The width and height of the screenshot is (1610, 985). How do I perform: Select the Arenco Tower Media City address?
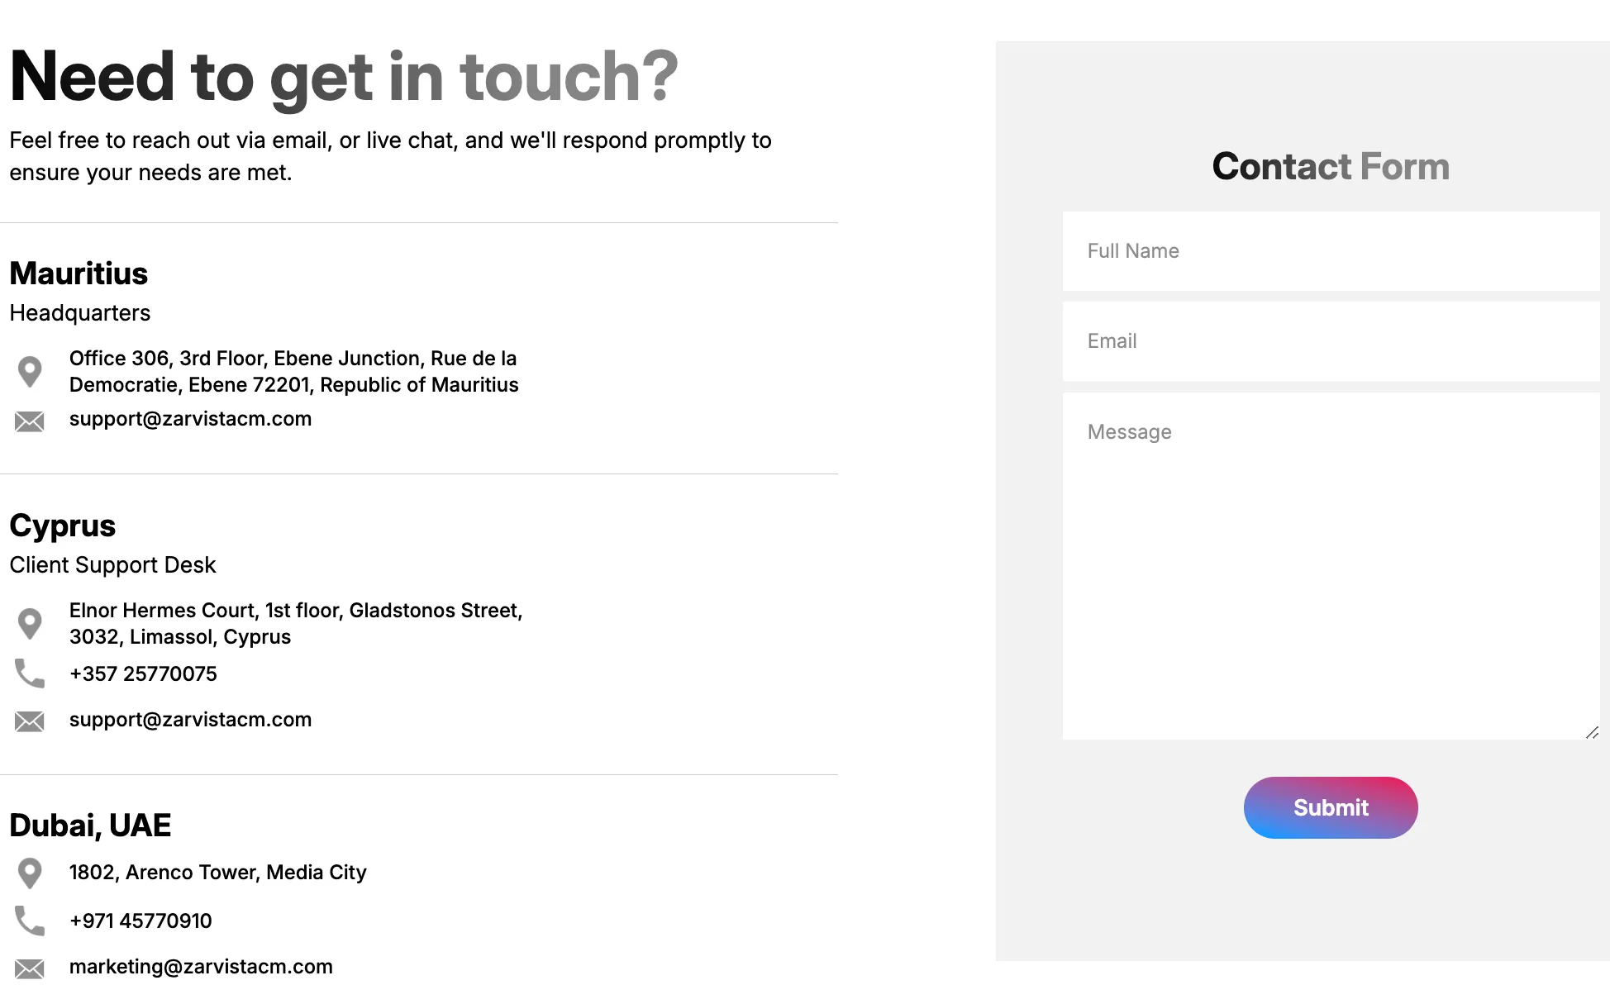point(217,873)
